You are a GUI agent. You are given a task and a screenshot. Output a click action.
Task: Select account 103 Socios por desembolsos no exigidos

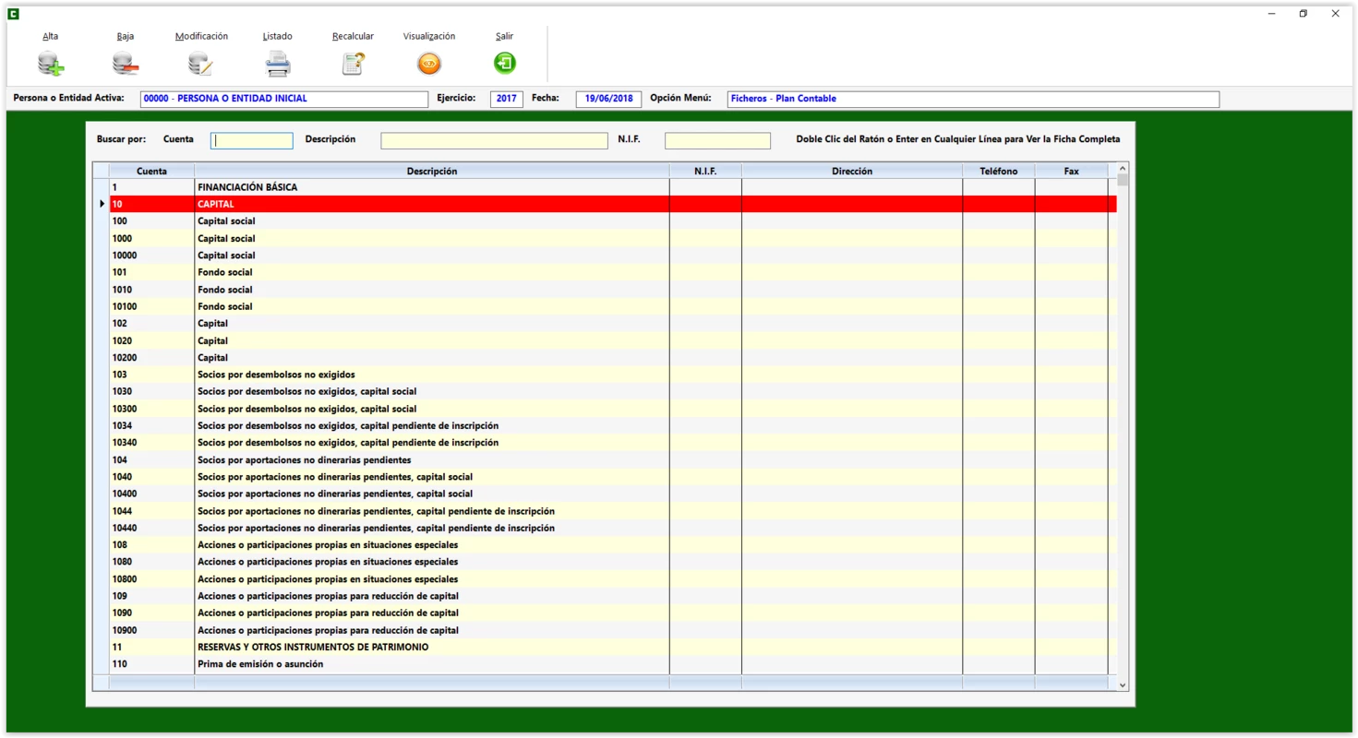(612, 375)
